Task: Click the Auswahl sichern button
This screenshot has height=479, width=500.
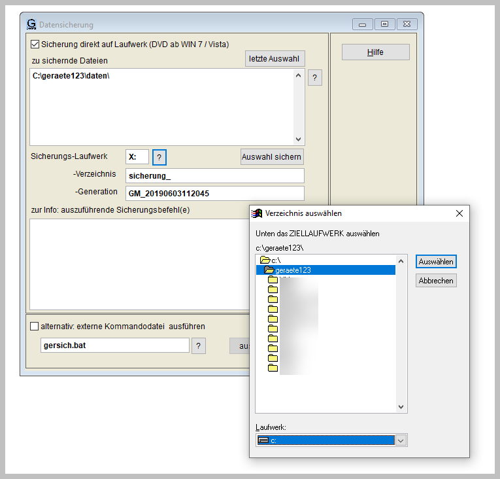Action: [271, 157]
